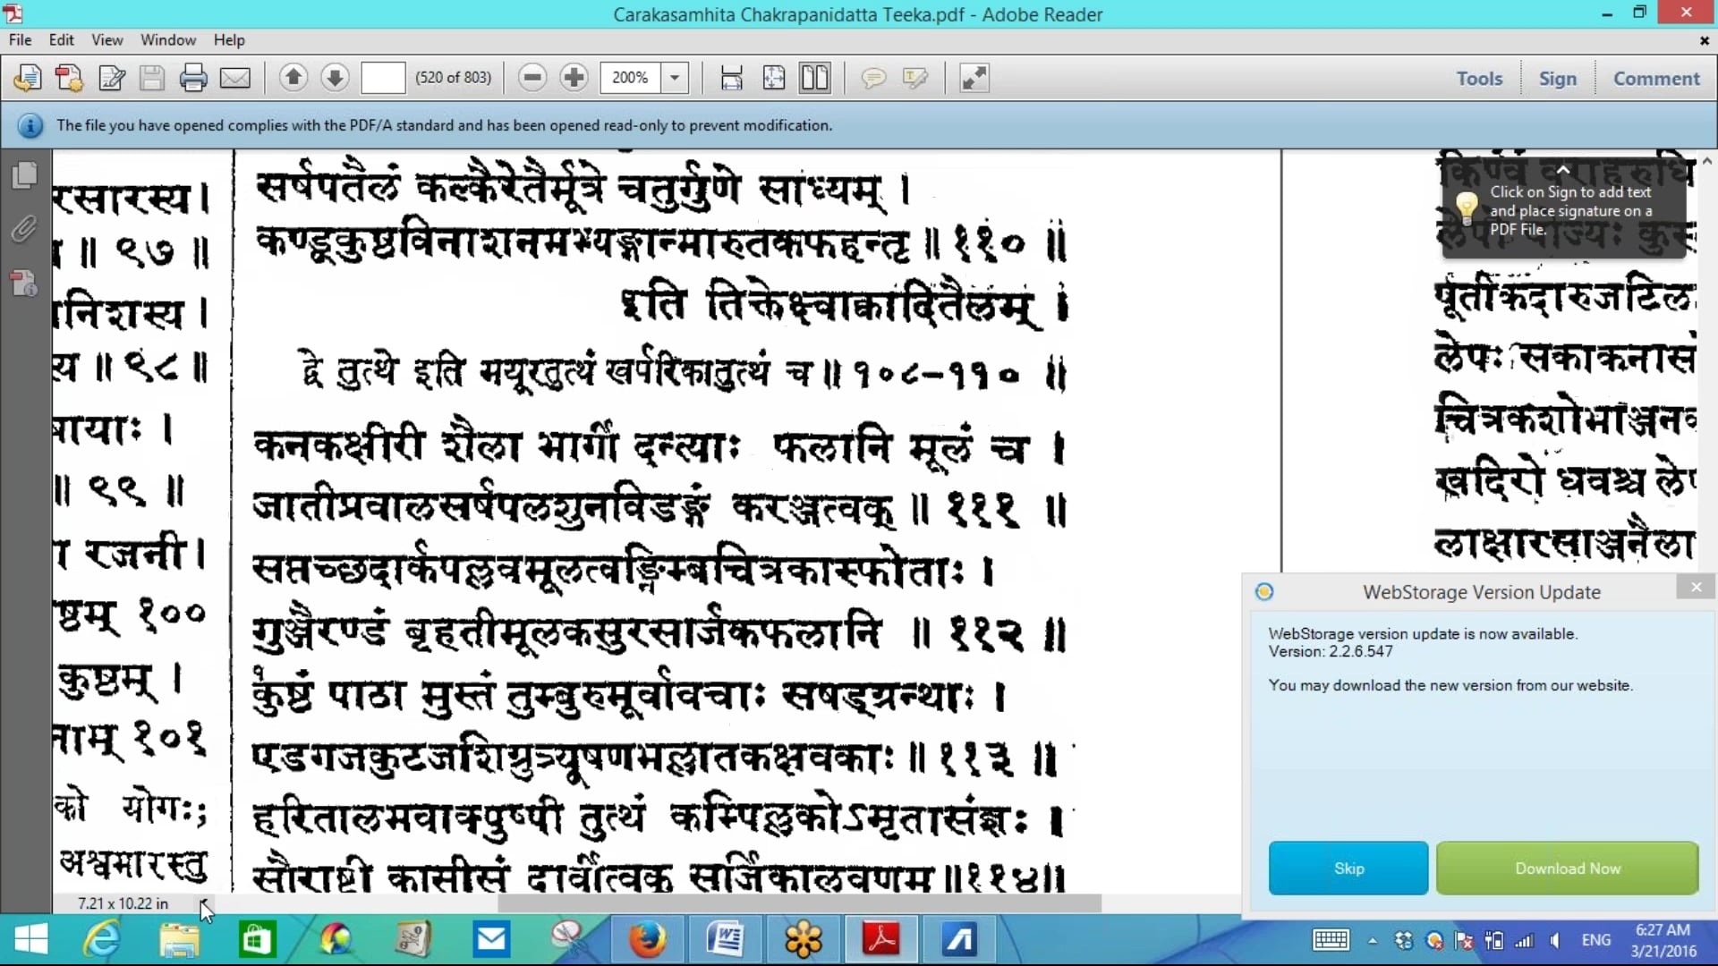This screenshot has height=966, width=1718.
Task: Click the page number input field
Action: 383,78
